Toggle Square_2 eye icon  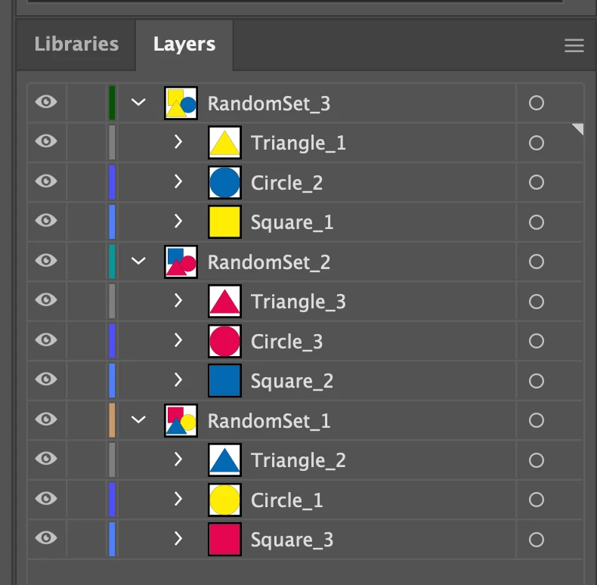click(x=46, y=379)
